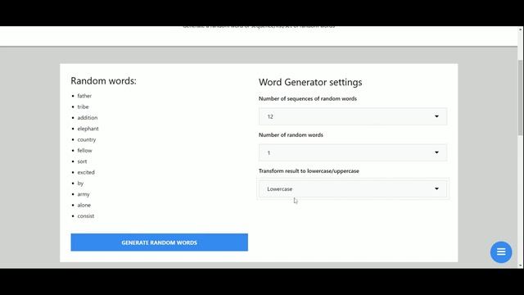
Task: Click the page vertical scrollbar thumb
Action: click(521, 98)
